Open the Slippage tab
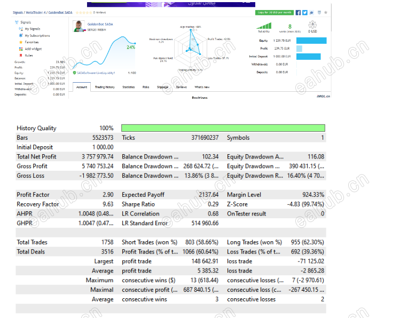Viewport: 400px width, 318px height. click(162, 87)
